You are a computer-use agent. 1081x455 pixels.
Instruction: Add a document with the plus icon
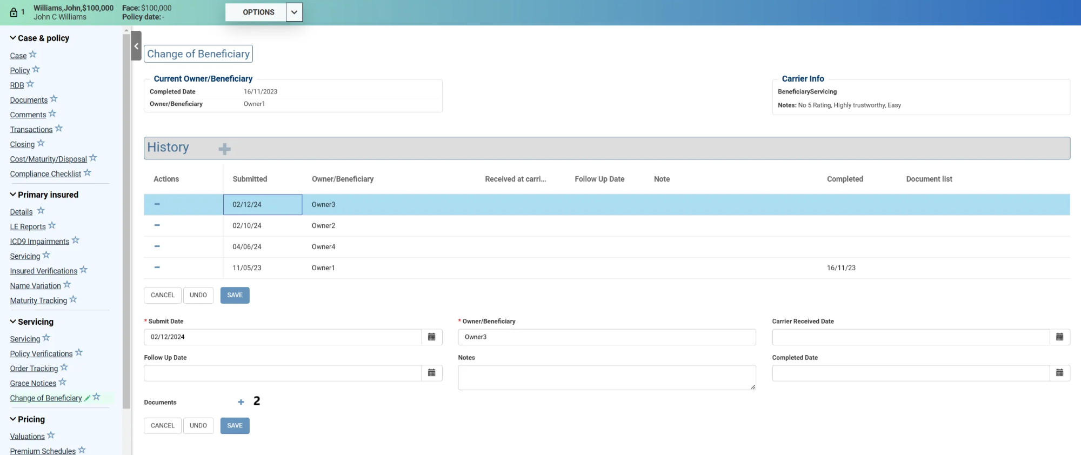coord(241,402)
